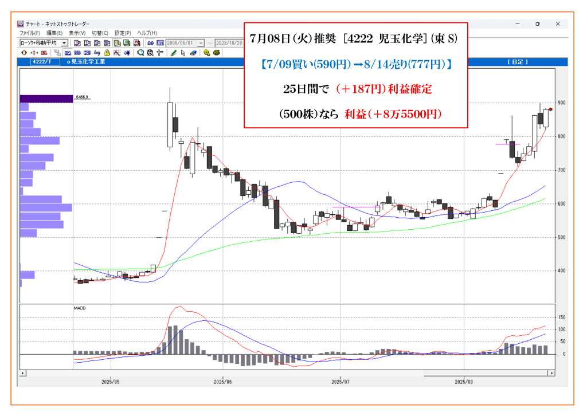The image size is (587, 416).
Task: Click the chart's horizontal scrollbar left arrow
Action: [23, 373]
